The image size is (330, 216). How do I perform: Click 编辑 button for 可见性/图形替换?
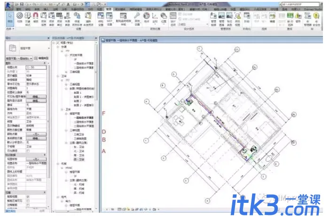tap(36, 97)
